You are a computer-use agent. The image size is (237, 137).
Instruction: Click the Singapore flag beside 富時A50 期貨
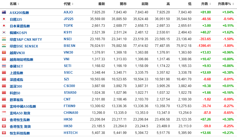coord(4,113)
